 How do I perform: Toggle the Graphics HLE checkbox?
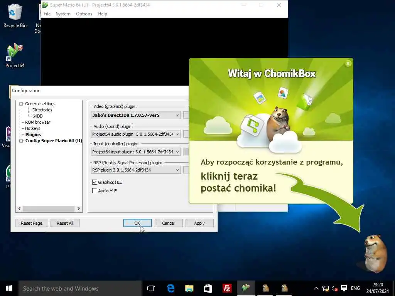[95, 182]
